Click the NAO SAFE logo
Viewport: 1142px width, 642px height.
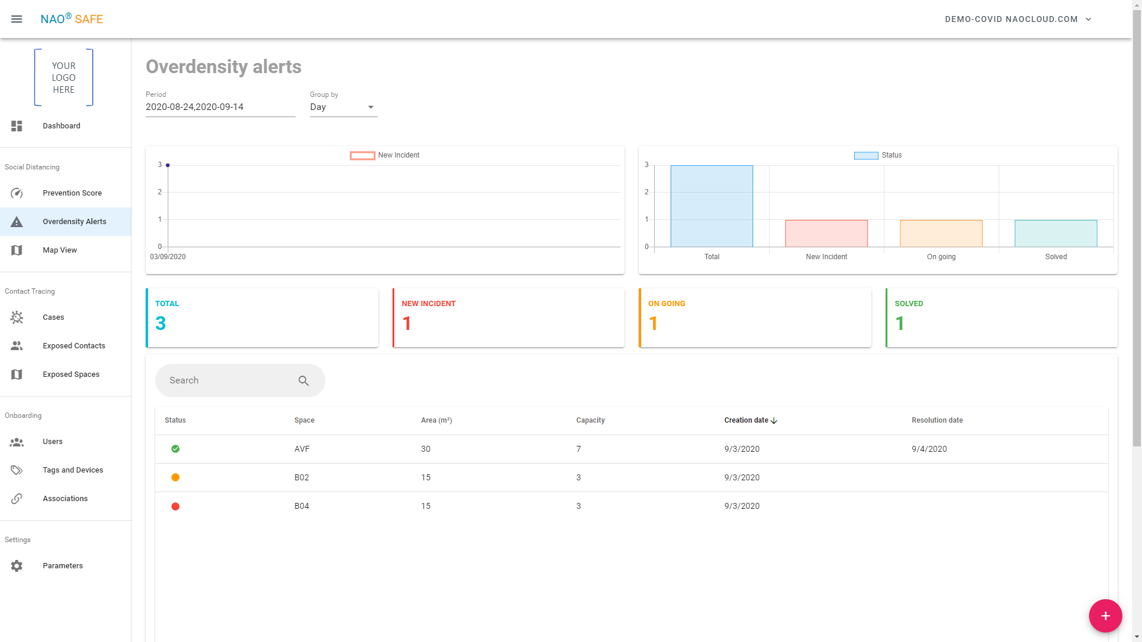71,19
